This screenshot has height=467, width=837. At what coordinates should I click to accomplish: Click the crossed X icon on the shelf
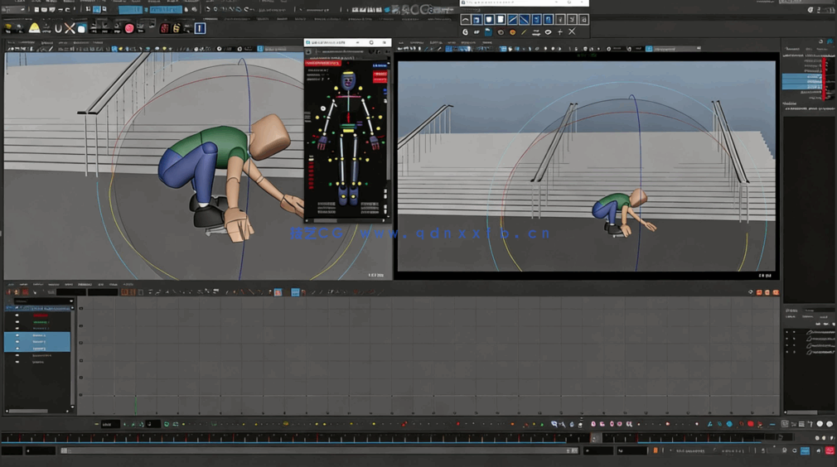coord(70,28)
